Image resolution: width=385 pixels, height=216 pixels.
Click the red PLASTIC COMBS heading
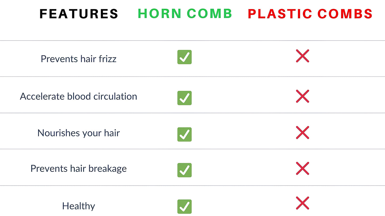point(310,14)
